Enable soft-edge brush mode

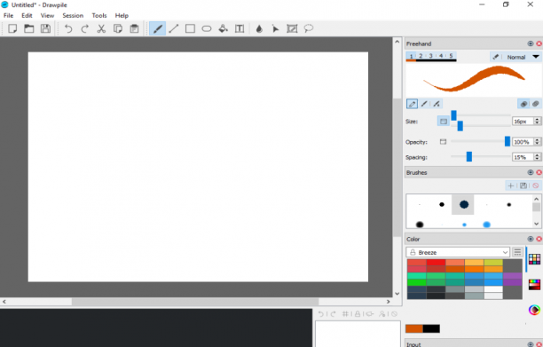pos(424,104)
